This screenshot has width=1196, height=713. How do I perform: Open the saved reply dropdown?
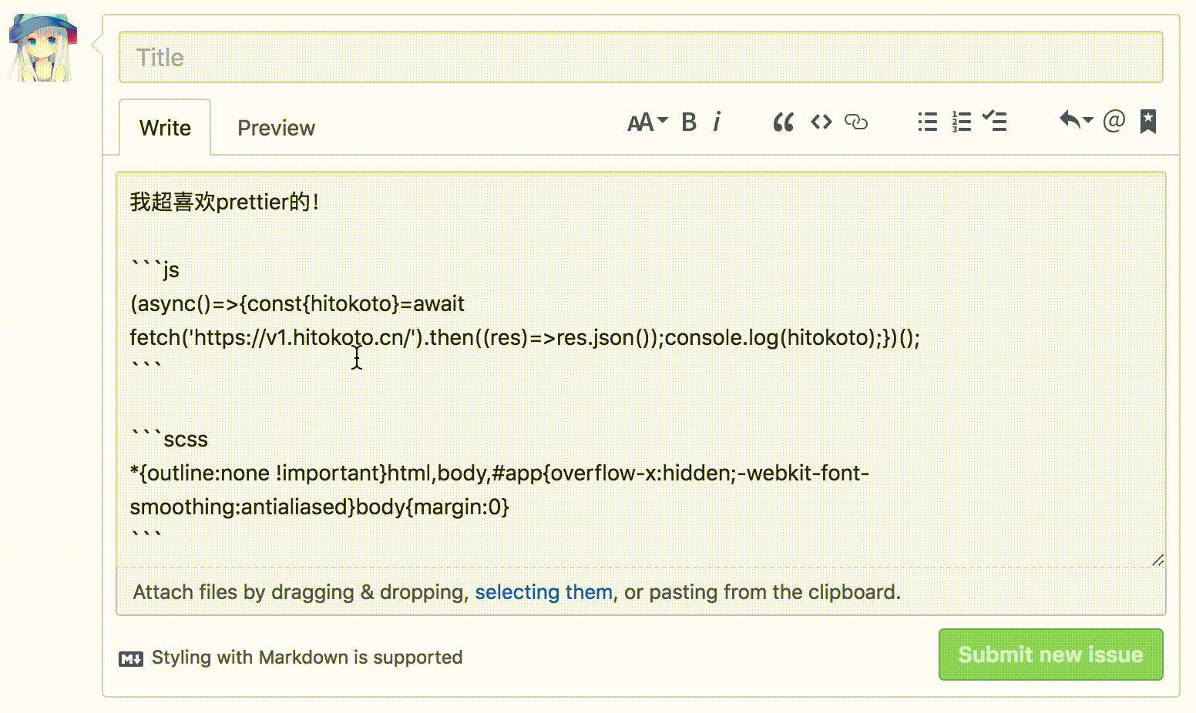pyautogui.click(x=1076, y=121)
